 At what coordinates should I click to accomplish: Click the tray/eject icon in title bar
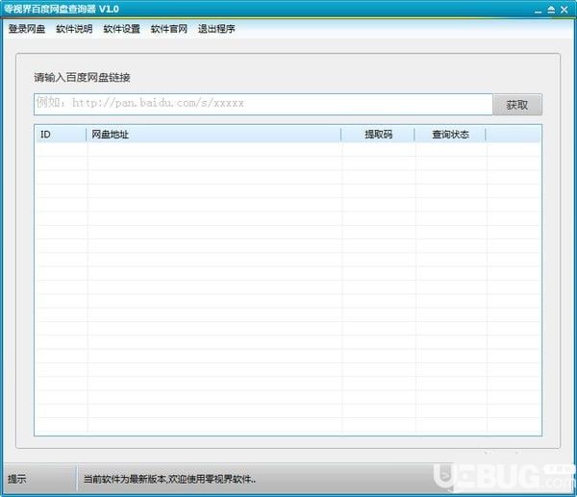(551, 10)
